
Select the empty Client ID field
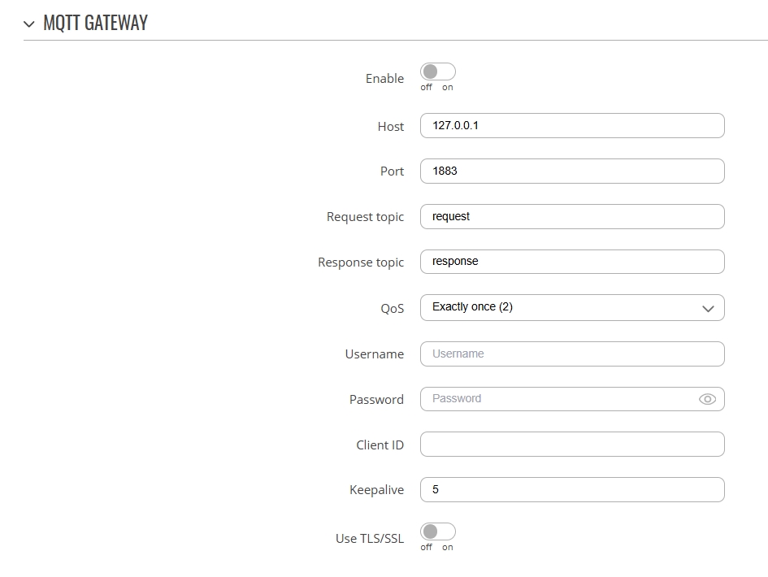[571, 445]
